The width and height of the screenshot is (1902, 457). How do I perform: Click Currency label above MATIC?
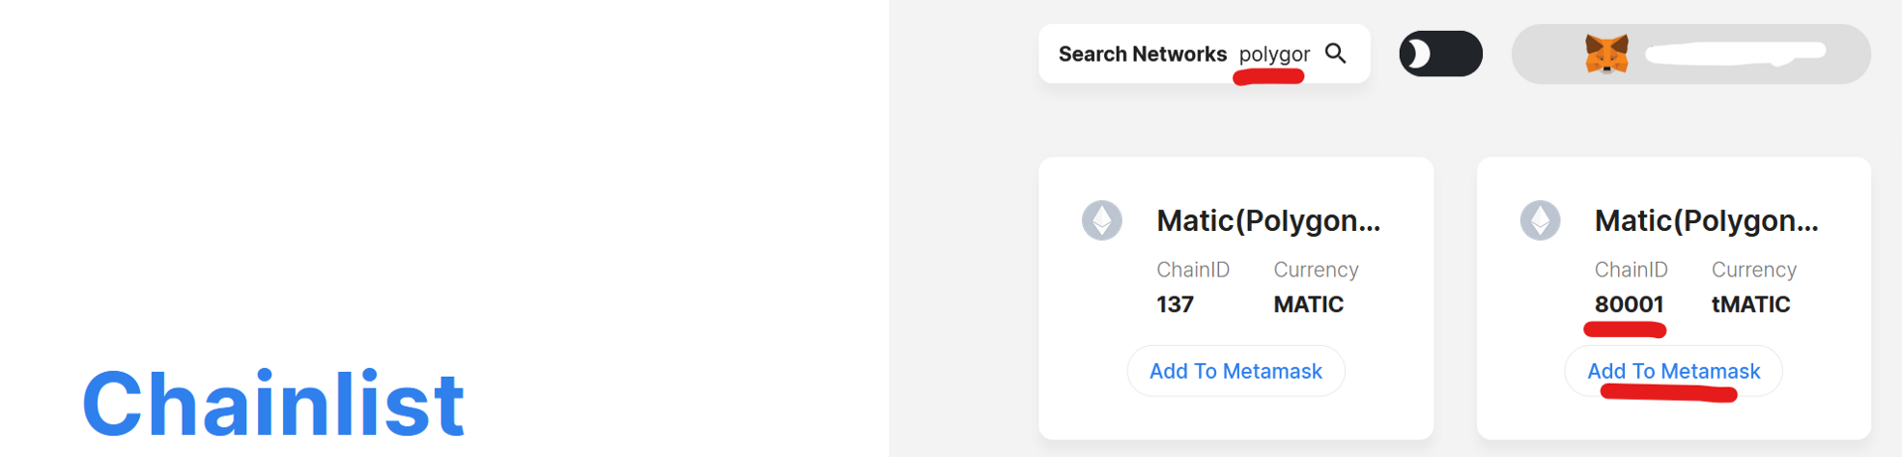coord(1316,270)
